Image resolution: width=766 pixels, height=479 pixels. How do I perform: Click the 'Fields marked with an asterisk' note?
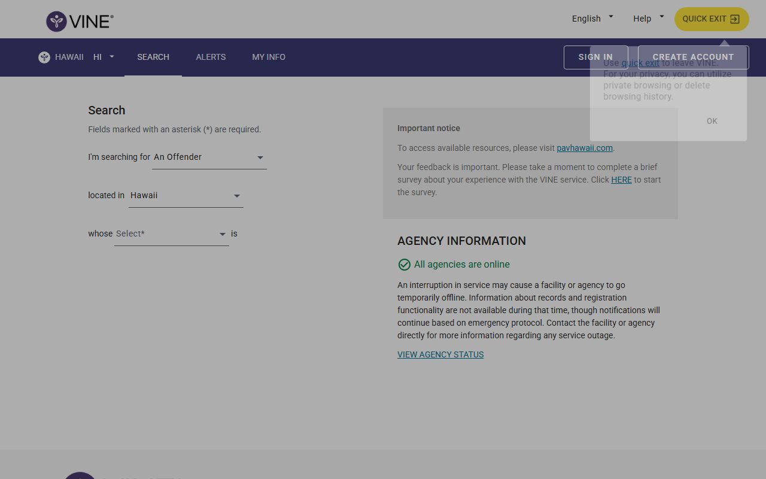tap(175, 129)
